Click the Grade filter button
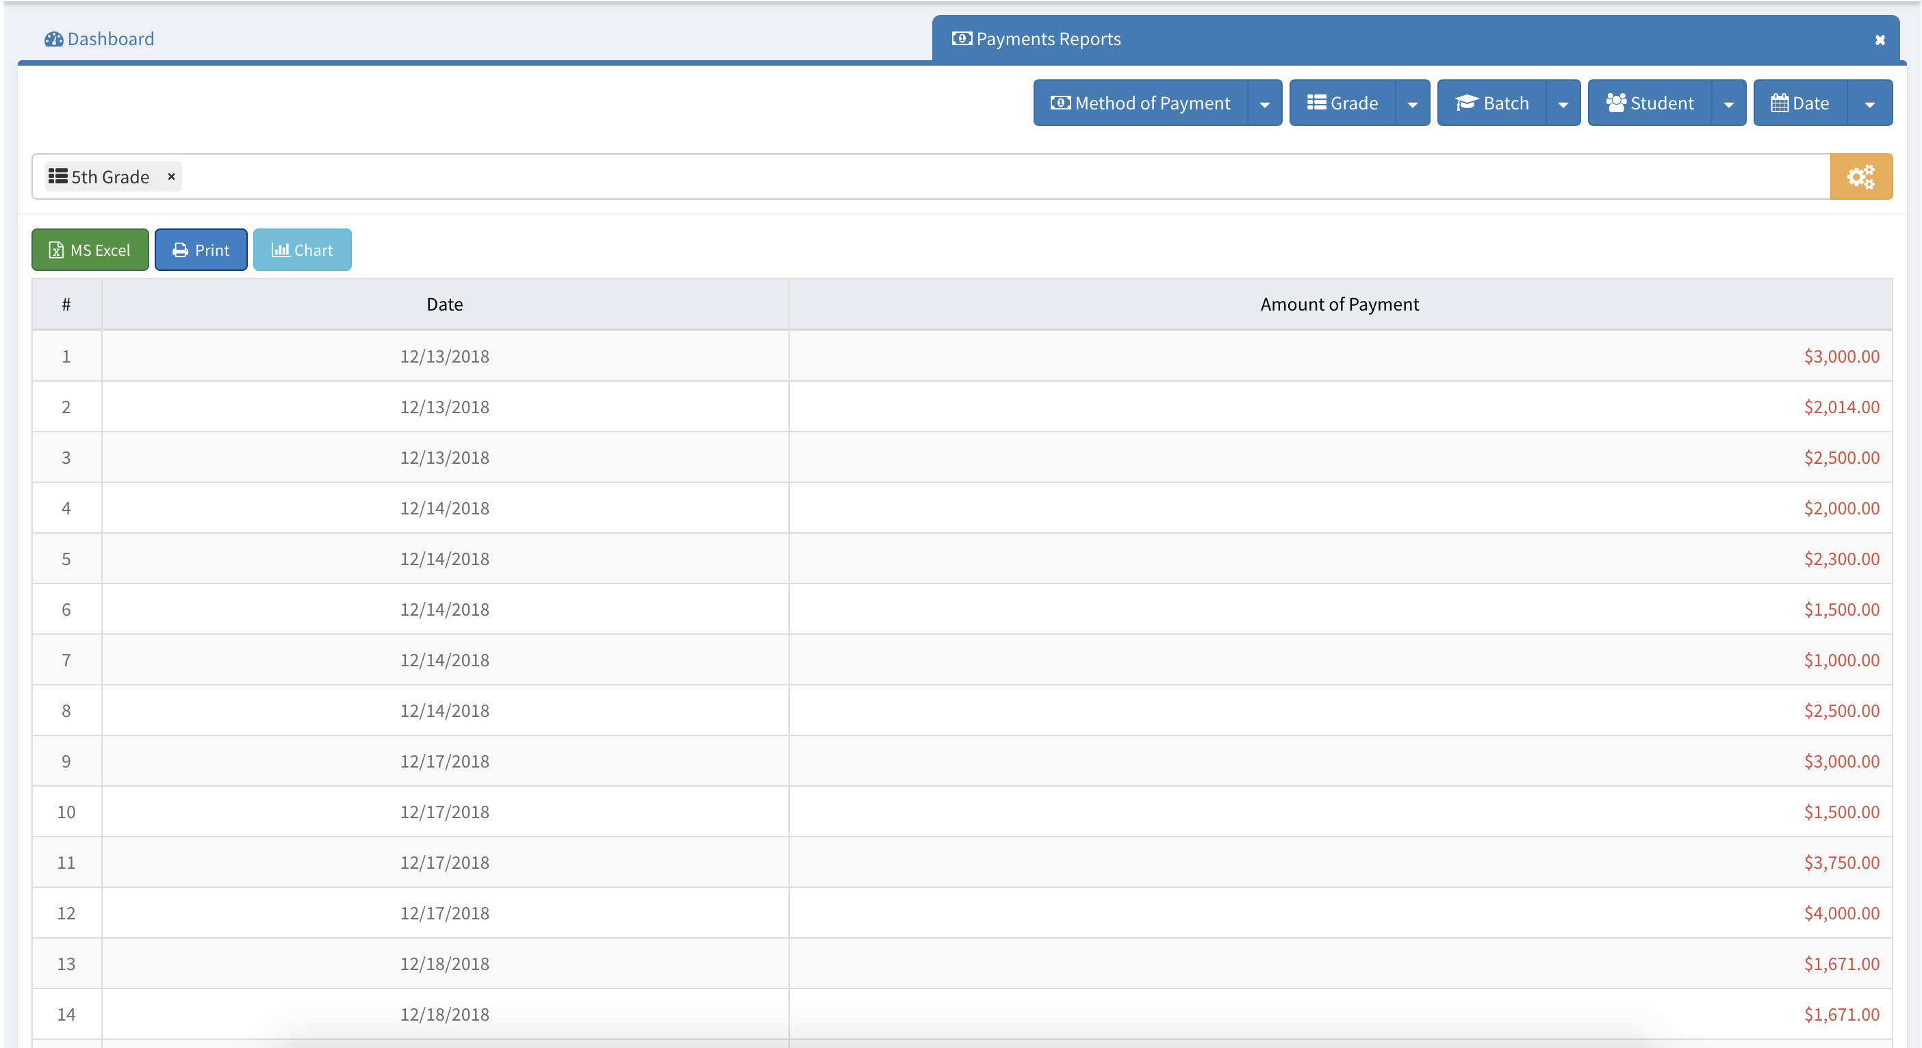Viewport: 1922px width, 1048px height. point(1342,103)
